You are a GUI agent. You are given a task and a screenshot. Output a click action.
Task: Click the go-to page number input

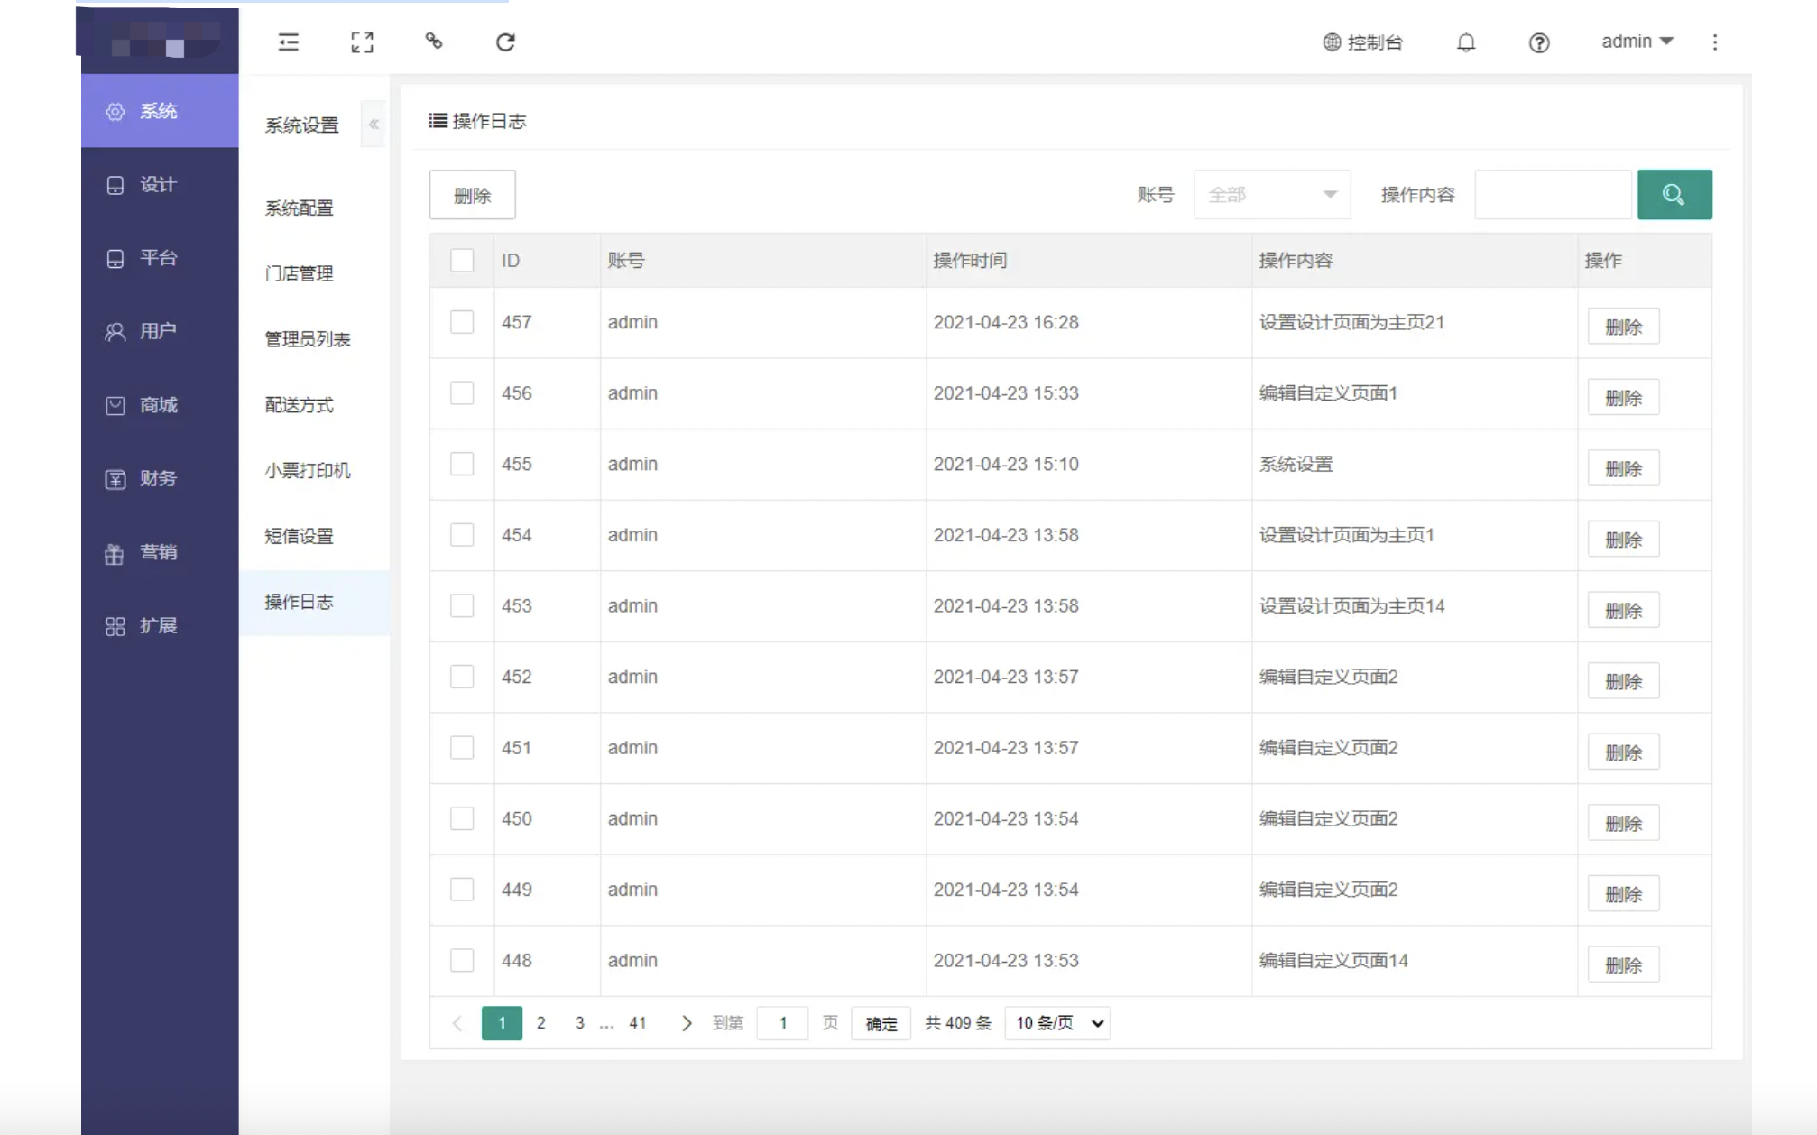782,1023
